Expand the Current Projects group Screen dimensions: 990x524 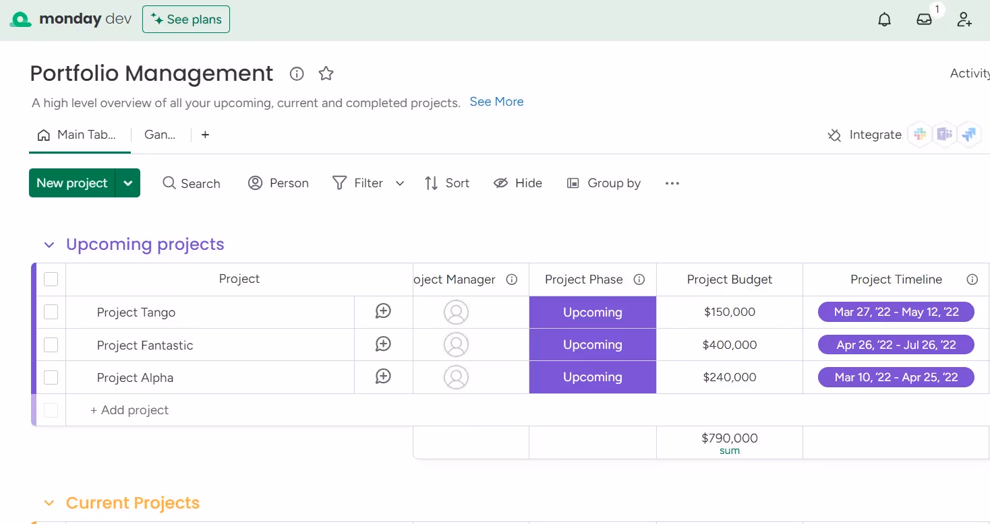tap(49, 502)
